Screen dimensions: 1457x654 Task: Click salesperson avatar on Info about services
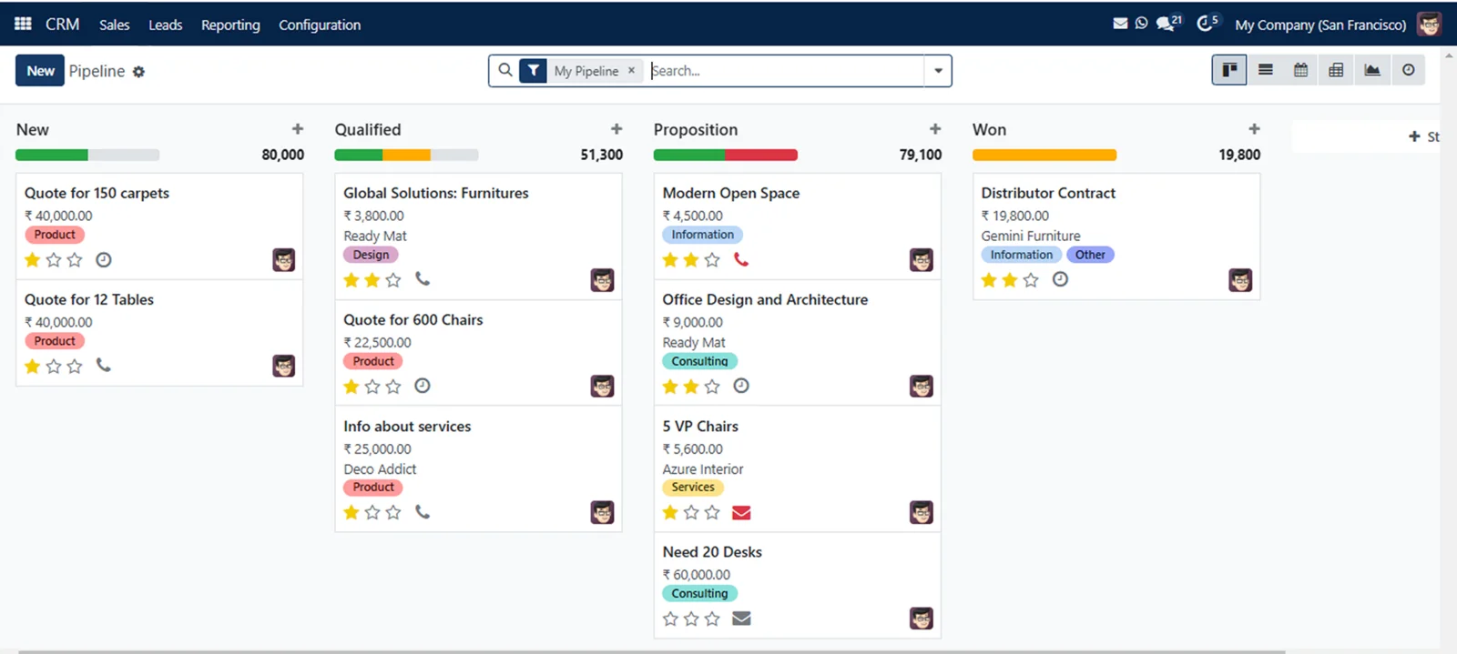click(x=602, y=512)
